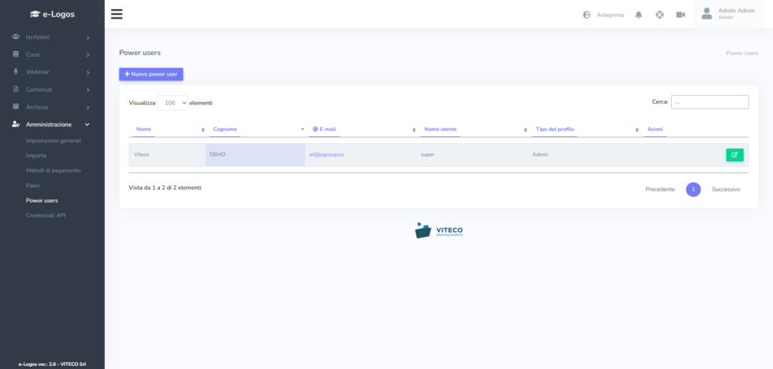773x369 pixels.
Task: Toggle the hamburger sidebar menu
Action: pyautogui.click(x=116, y=14)
